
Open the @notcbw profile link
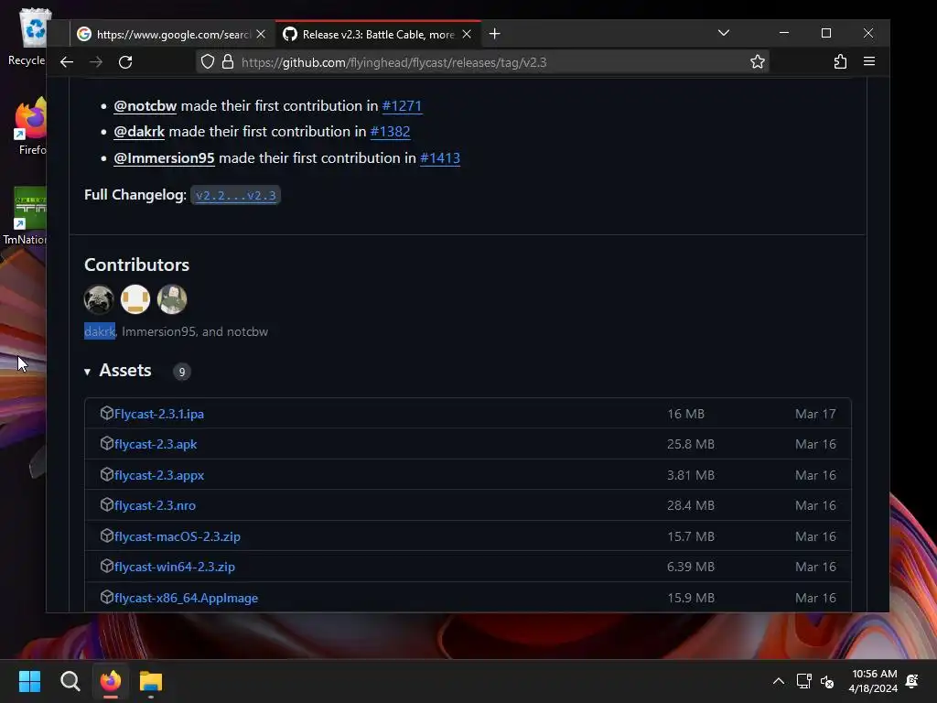[x=145, y=106]
